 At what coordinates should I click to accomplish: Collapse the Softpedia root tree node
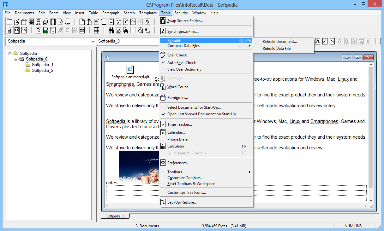10,53
